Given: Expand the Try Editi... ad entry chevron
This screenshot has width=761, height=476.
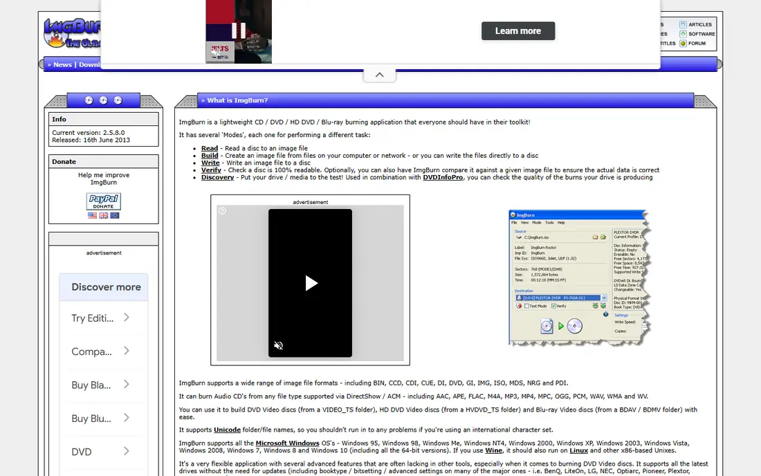Looking at the screenshot, I should tap(126, 318).
